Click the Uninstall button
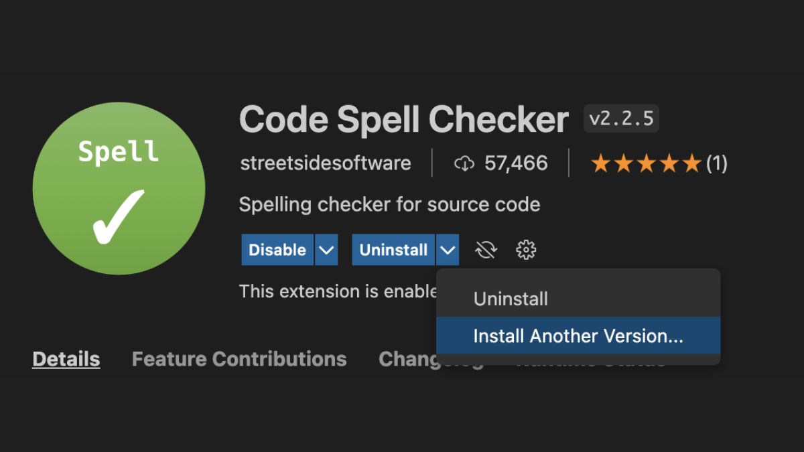The width and height of the screenshot is (804, 452). pos(393,249)
